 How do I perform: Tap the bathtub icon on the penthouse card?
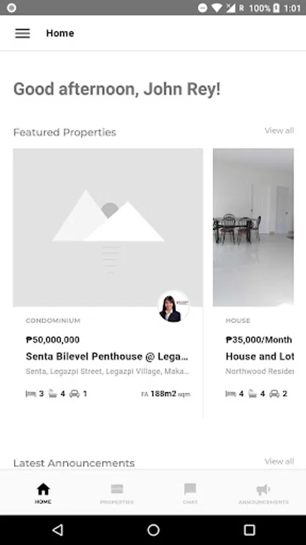click(53, 394)
